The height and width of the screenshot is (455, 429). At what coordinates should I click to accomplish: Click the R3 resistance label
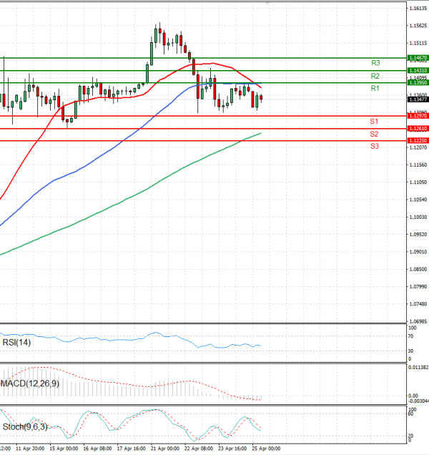(x=375, y=63)
